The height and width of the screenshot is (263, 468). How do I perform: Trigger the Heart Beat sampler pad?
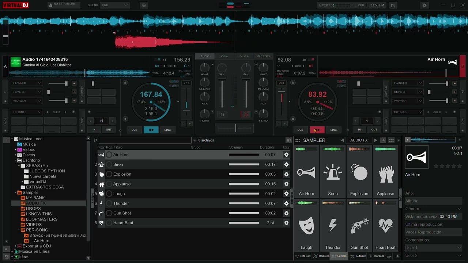pyautogui.click(x=385, y=225)
